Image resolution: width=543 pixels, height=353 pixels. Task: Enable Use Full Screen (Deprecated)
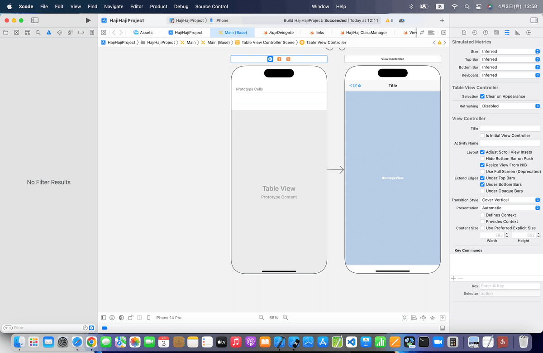click(482, 172)
